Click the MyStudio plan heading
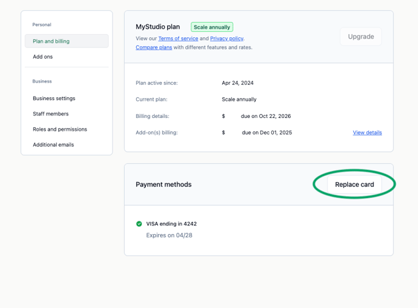The height and width of the screenshot is (308, 418). point(158,27)
